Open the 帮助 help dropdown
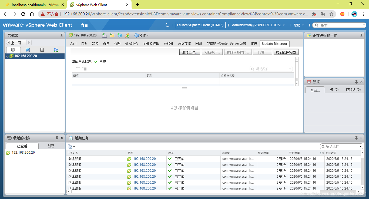Image resolution: width=369 pixels, height=199 pixels. 298,25
